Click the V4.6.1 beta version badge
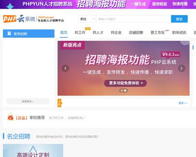 click(x=171, y=55)
